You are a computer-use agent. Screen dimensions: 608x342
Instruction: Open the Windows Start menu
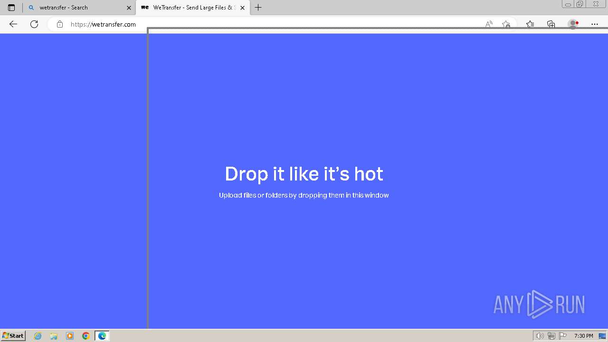pyautogui.click(x=13, y=336)
